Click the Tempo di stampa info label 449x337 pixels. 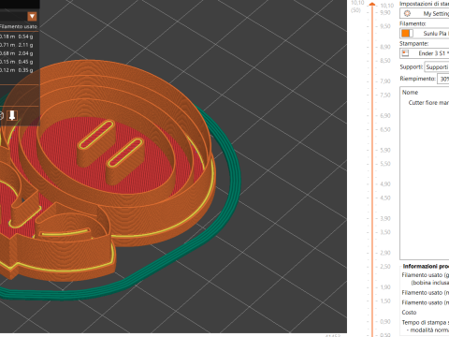tap(426, 322)
